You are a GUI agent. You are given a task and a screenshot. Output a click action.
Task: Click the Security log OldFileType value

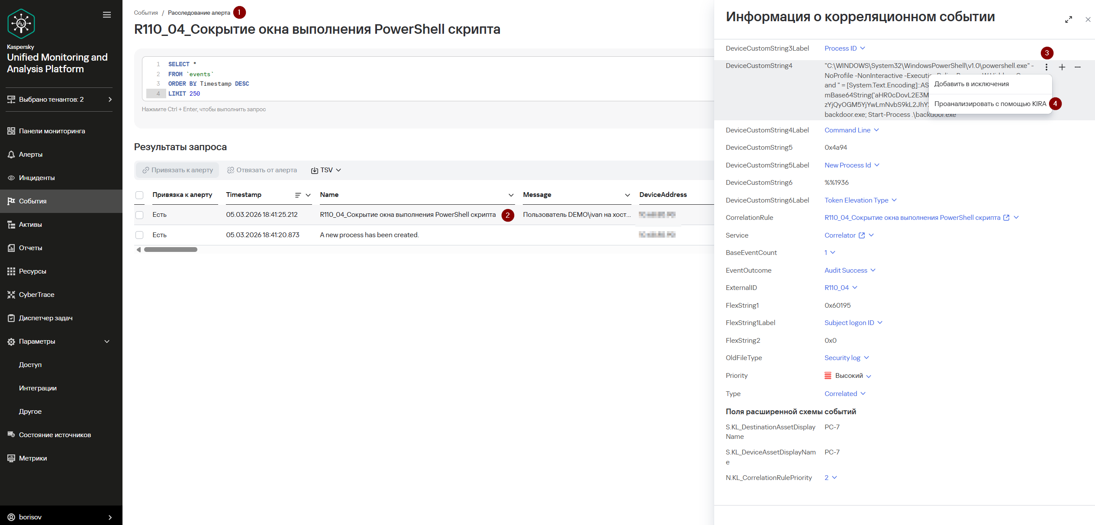[842, 358]
